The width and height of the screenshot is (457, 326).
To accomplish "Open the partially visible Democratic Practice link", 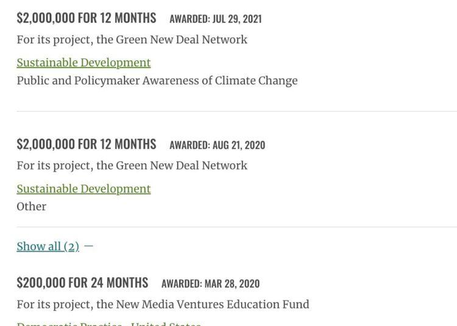I will (109, 324).
